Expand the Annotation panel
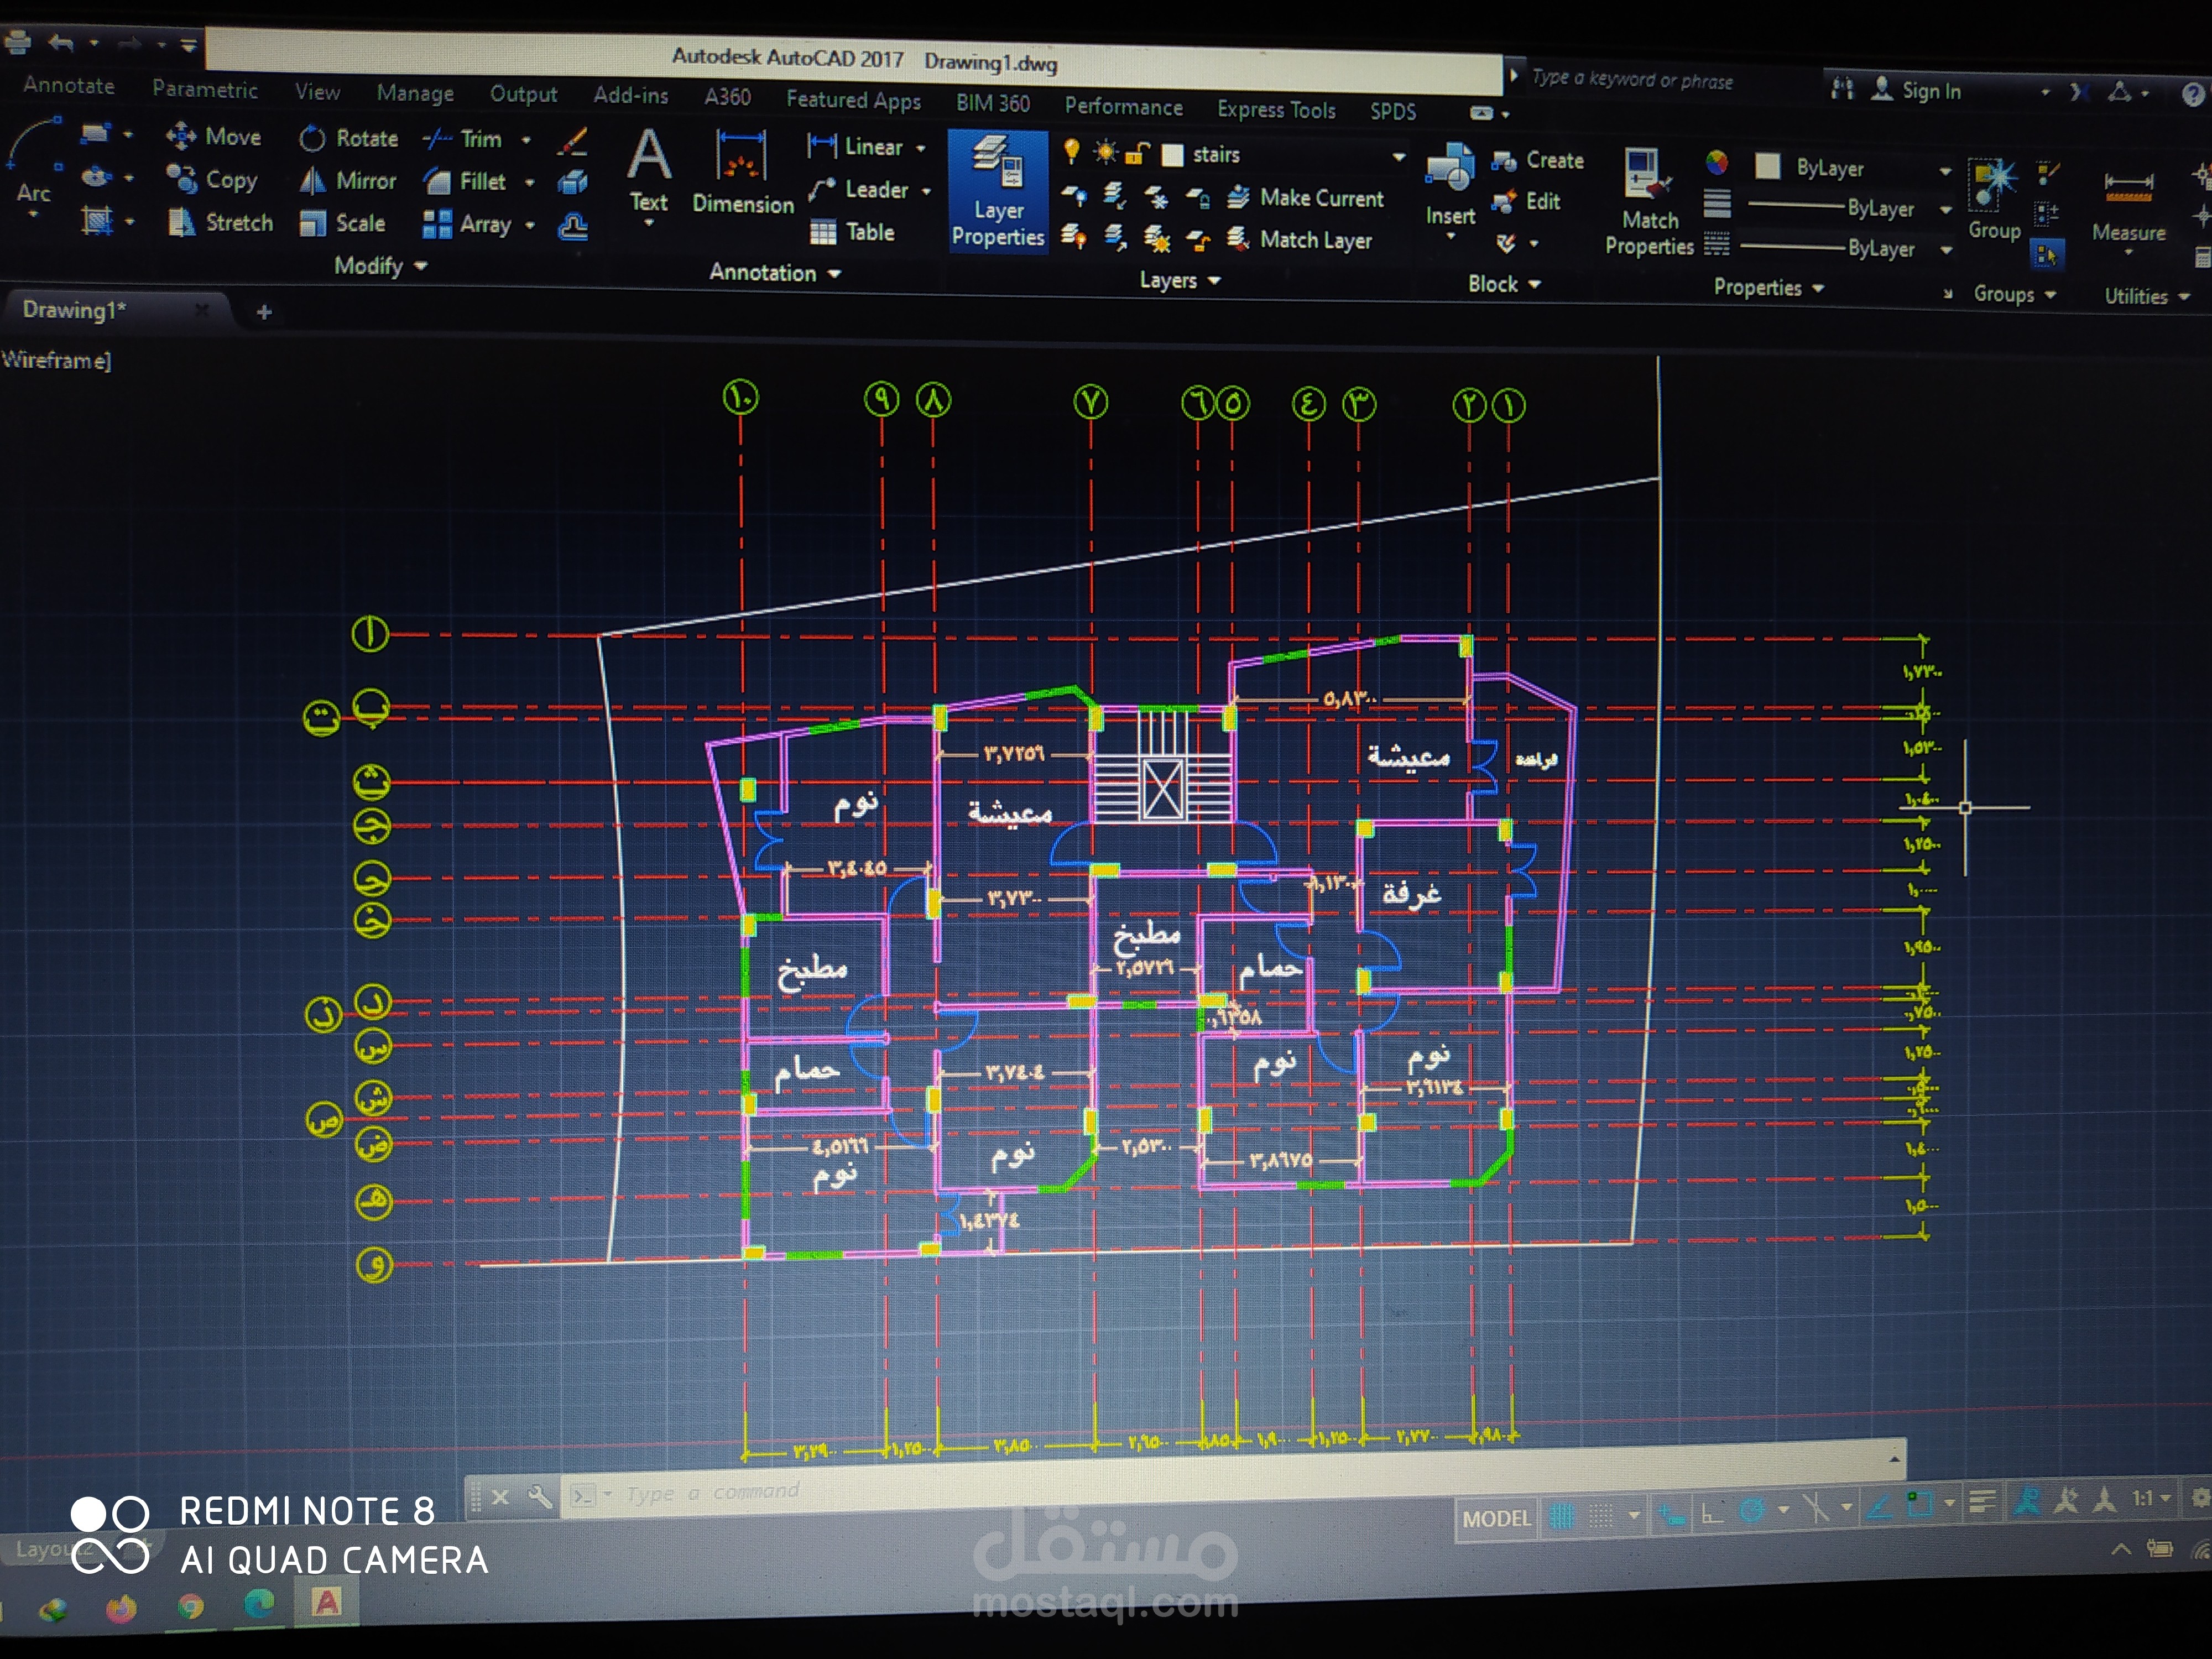Screen dimensions: 2212x1659 tap(775, 273)
